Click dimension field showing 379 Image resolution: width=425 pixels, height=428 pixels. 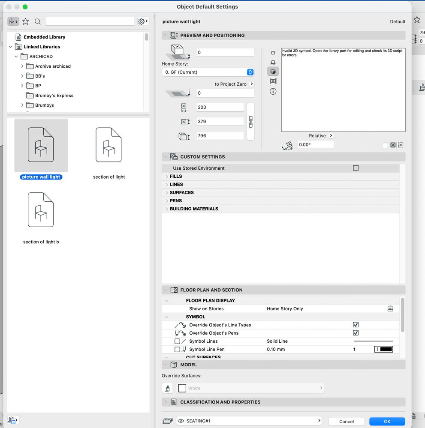tap(220, 122)
